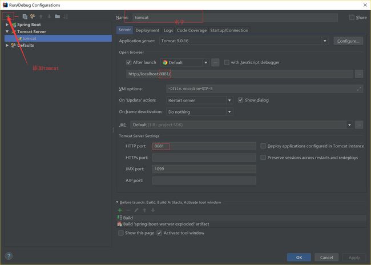Enable Preserve sessions across restarts and redeploys

point(263,158)
